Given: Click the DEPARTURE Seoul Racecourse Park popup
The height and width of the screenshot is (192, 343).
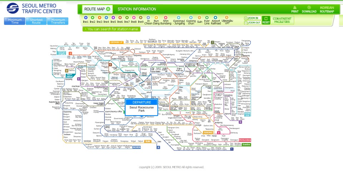Looking at the screenshot, I should point(141,107).
